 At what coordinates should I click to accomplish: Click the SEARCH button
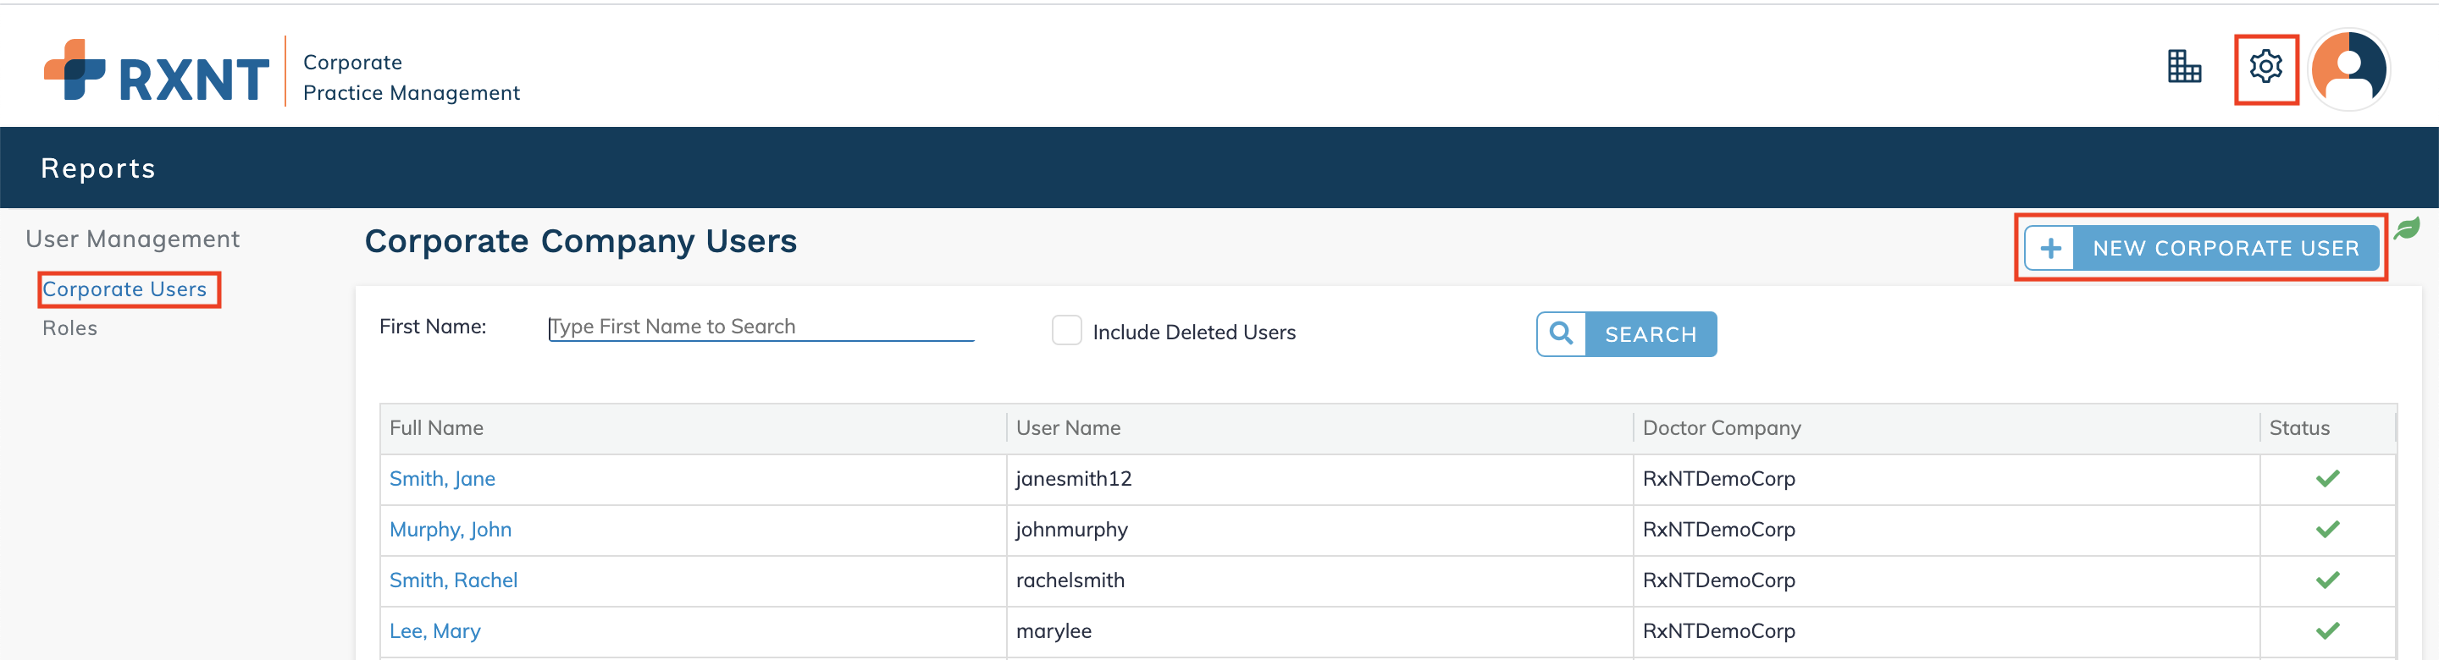(1626, 333)
